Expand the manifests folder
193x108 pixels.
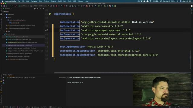5,14
